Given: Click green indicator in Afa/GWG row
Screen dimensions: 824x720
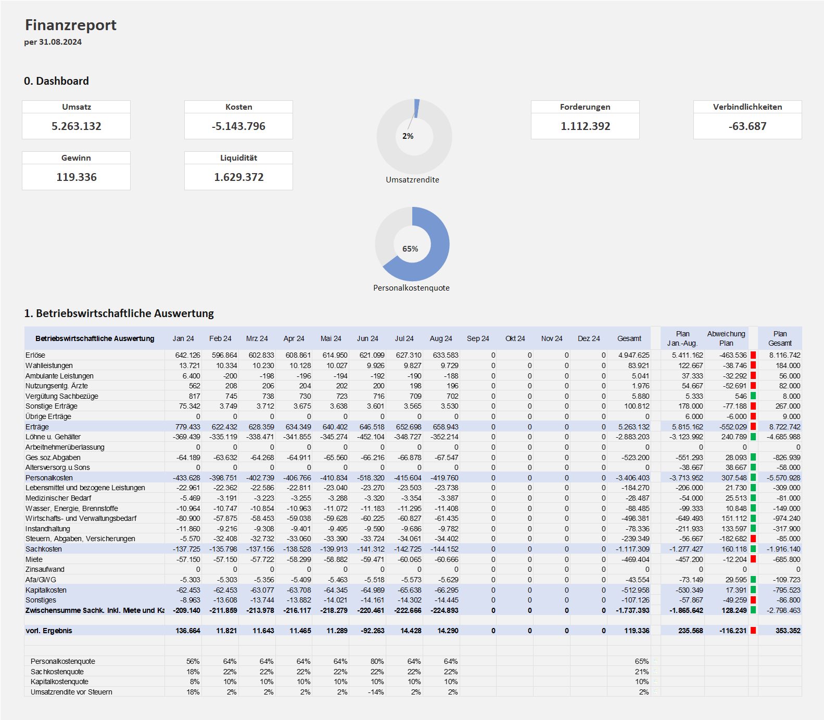Looking at the screenshot, I should [753, 580].
